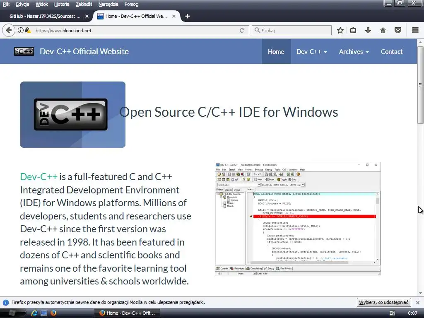
Task: Expand the Dev-C++ dropdown in navbar
Action: tap(311, 51)
